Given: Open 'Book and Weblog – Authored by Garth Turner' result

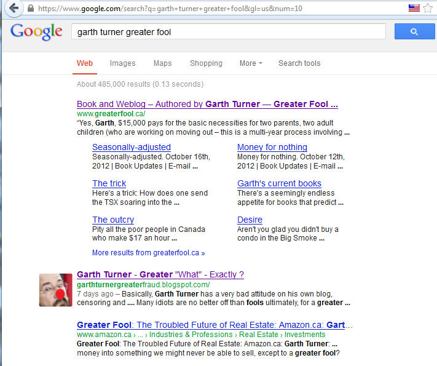Looking at the screenshot, I should point(207,104).
